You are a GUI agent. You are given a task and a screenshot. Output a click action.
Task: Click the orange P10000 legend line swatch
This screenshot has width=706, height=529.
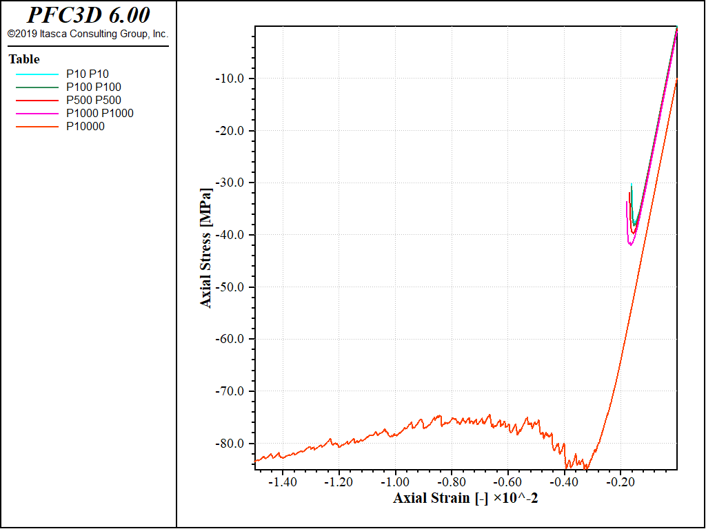37,127
